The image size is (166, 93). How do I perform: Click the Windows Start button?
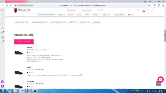point(3,91)
